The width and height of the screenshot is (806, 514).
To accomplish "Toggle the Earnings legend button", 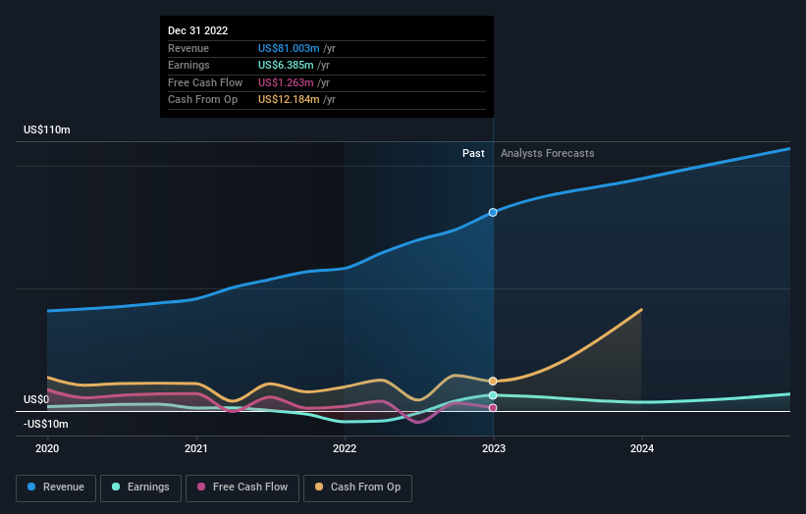I will [x=140, y=488].
